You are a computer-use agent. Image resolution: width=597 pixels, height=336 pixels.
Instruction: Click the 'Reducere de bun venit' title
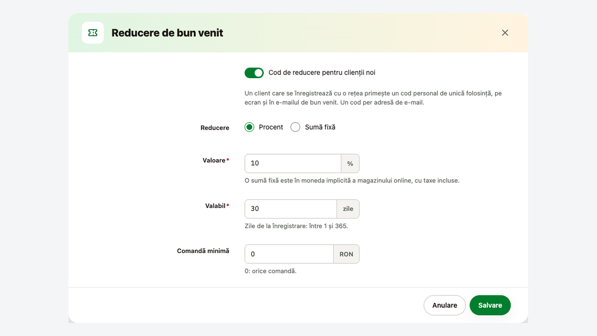(167, 33)
